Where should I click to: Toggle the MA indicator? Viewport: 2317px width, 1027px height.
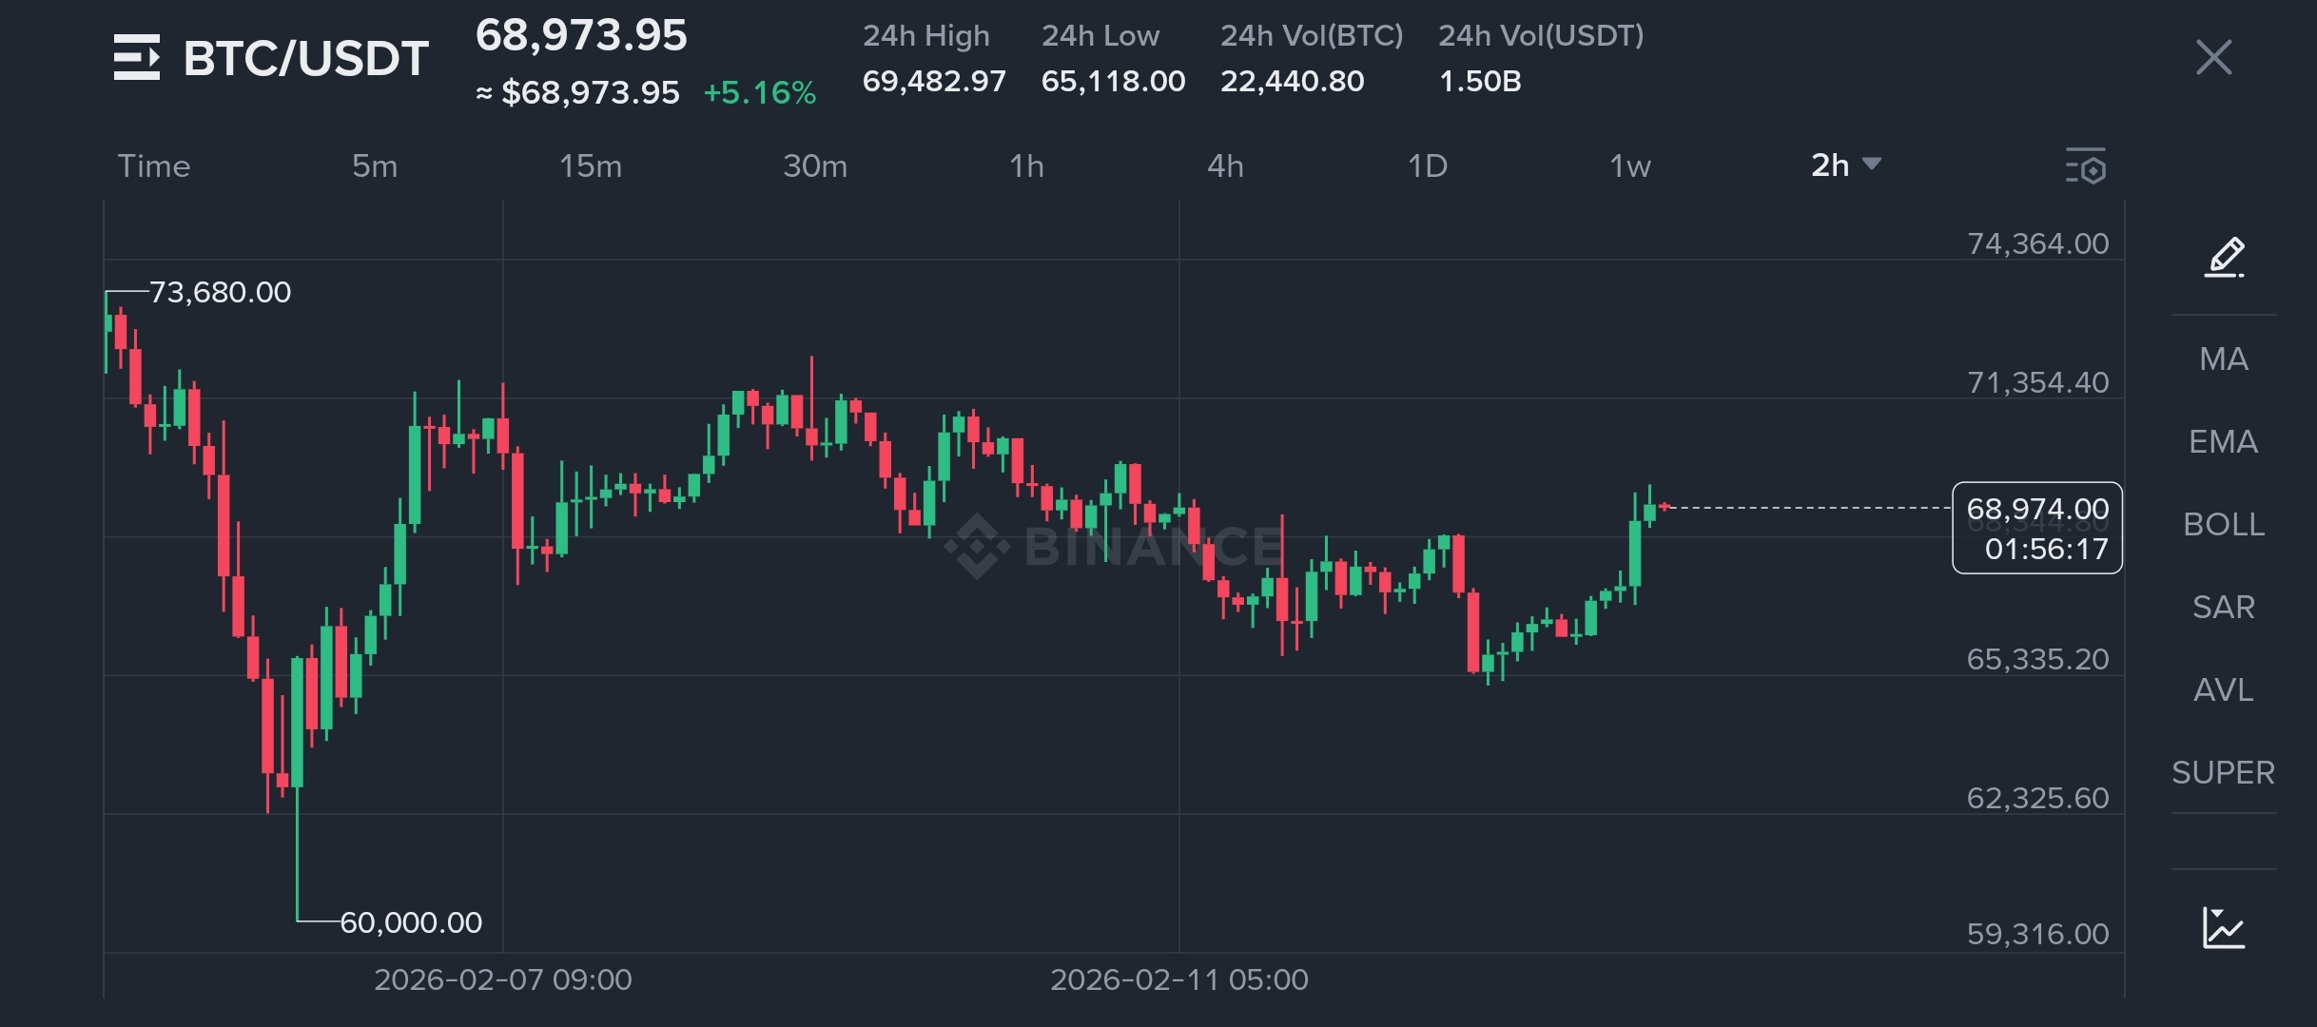(x=2224, y=358)
